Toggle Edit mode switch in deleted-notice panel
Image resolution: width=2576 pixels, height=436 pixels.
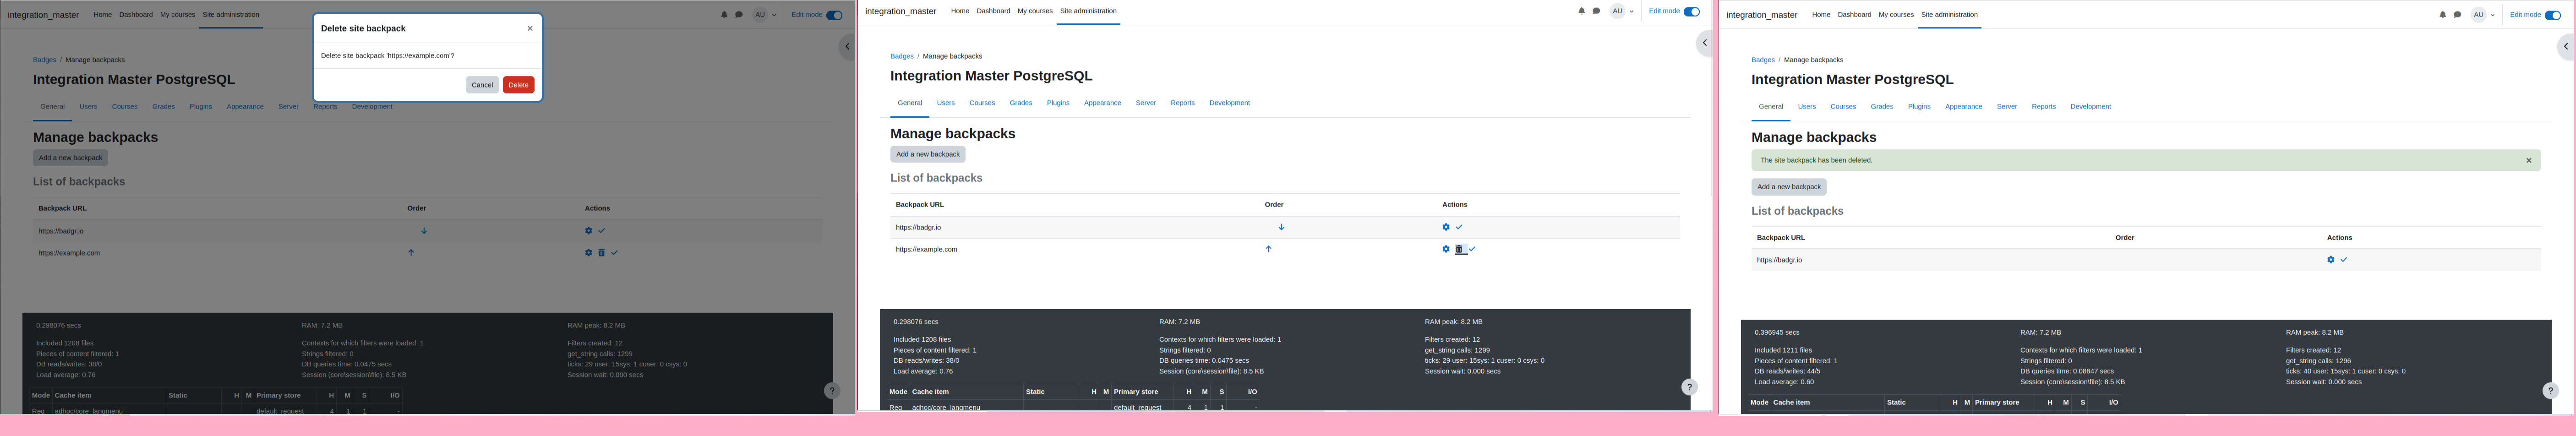coord(2553,15)
